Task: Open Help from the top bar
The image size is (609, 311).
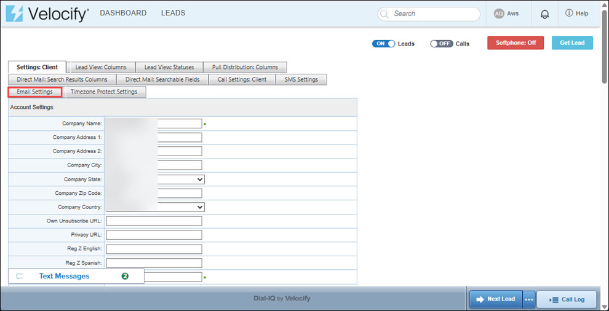Action: click(576, 14)
